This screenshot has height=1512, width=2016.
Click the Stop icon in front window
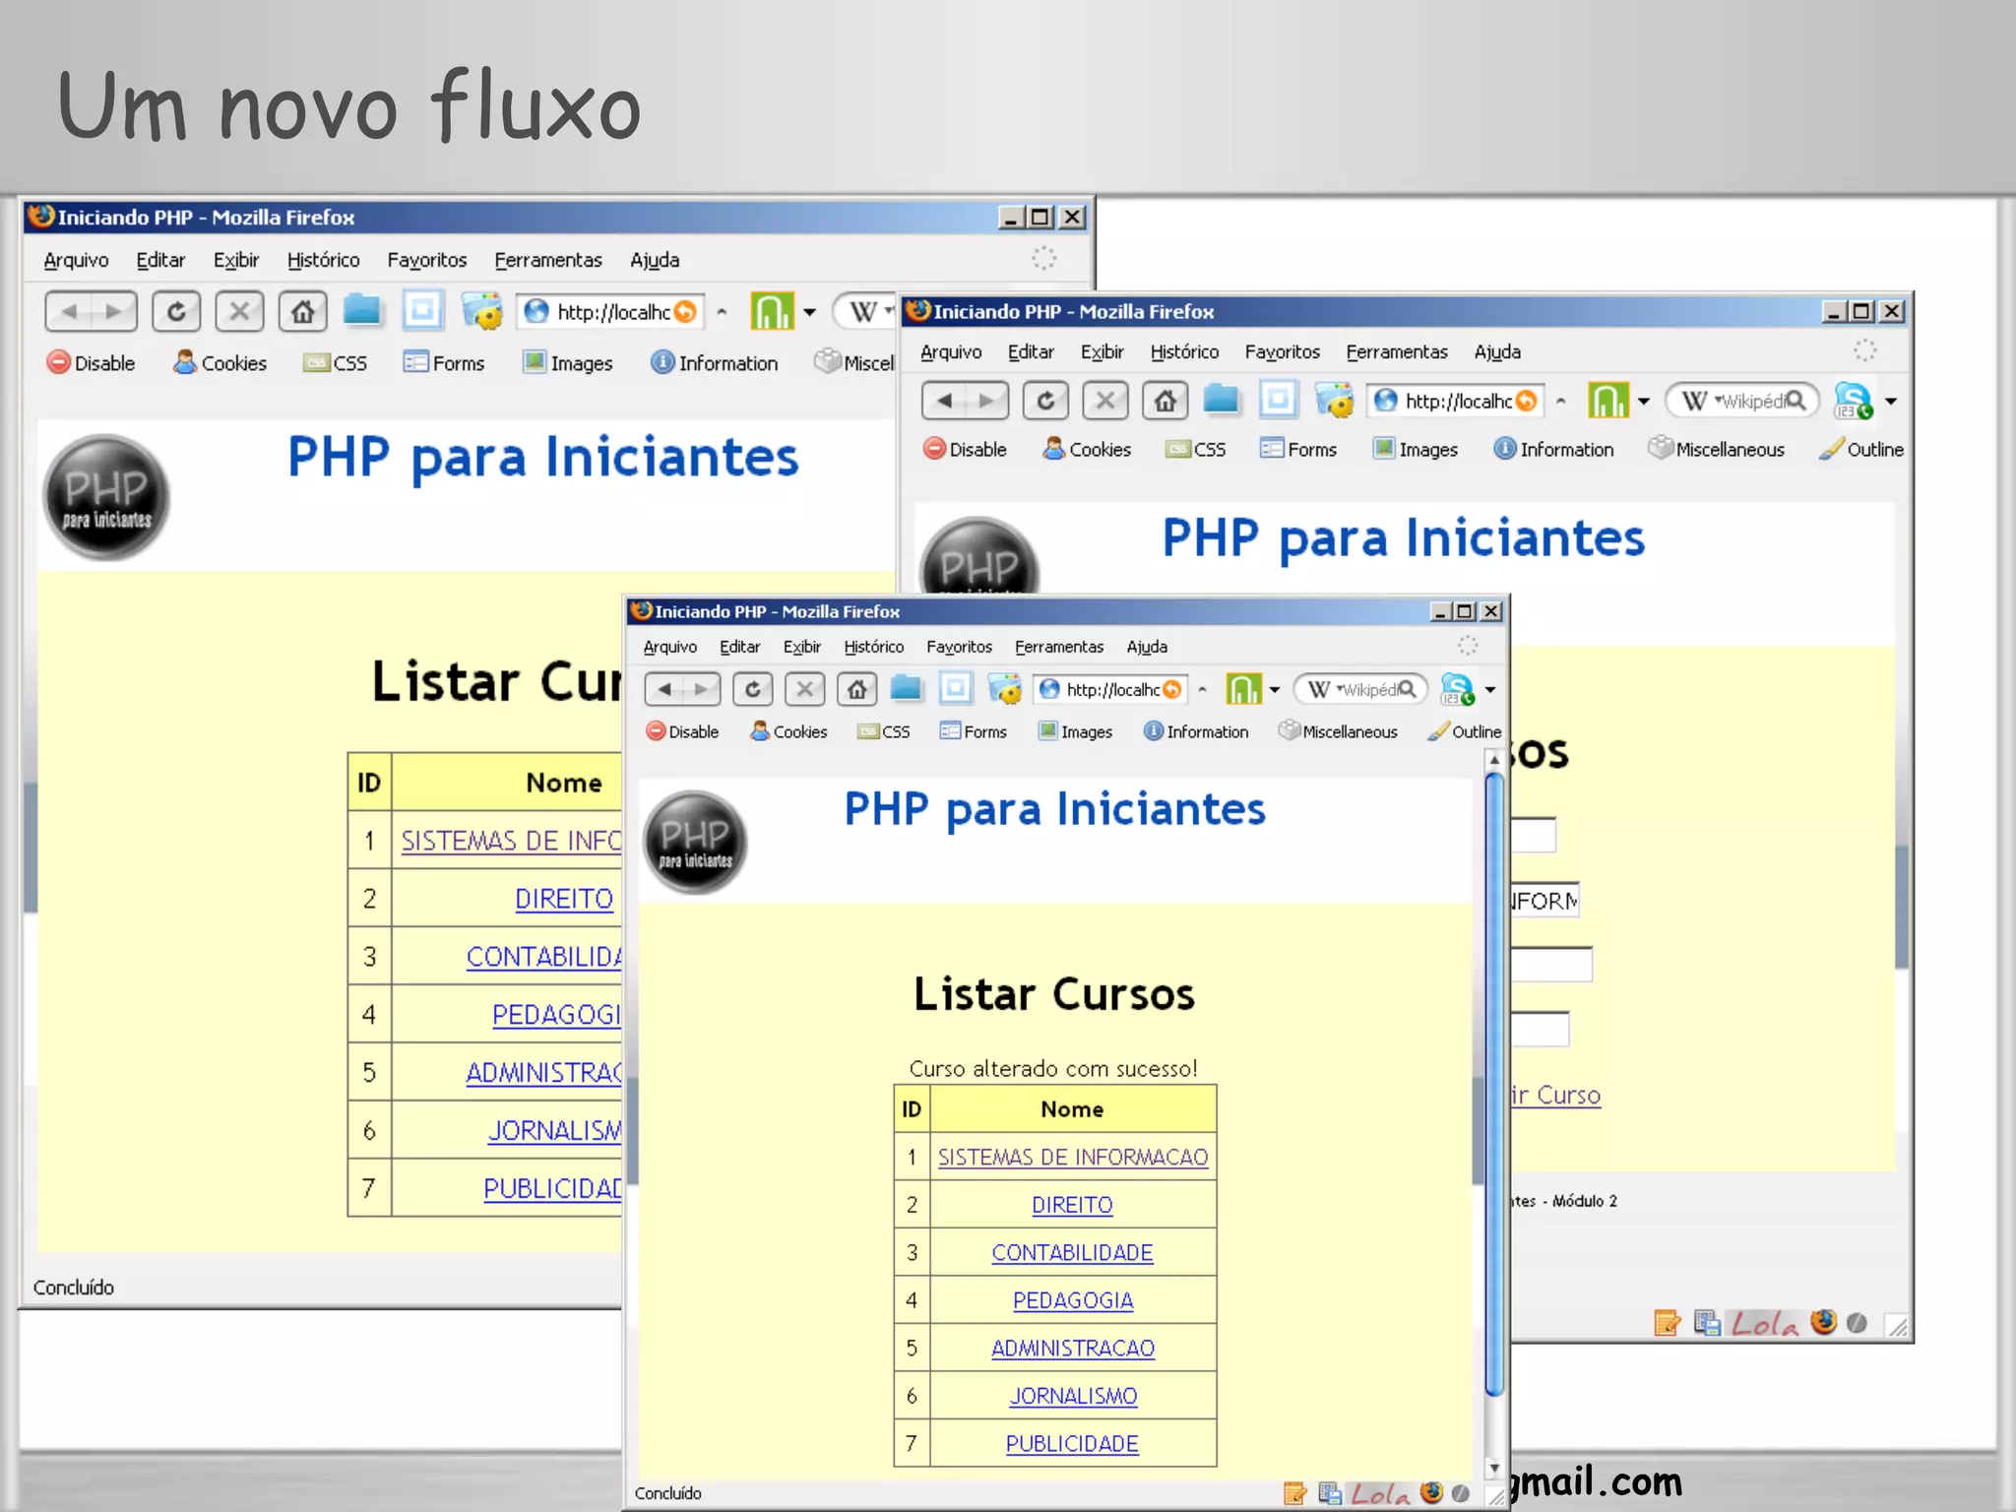click(805, 689)
